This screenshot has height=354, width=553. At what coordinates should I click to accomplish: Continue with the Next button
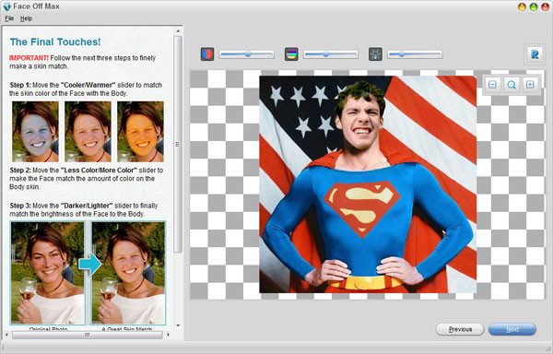(x=512, y=329)
